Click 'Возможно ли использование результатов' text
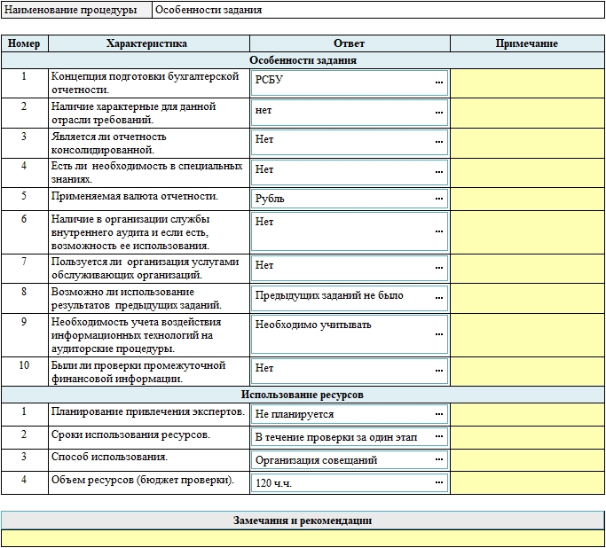Viewport: 606px width, 548px height. point(122,298)
